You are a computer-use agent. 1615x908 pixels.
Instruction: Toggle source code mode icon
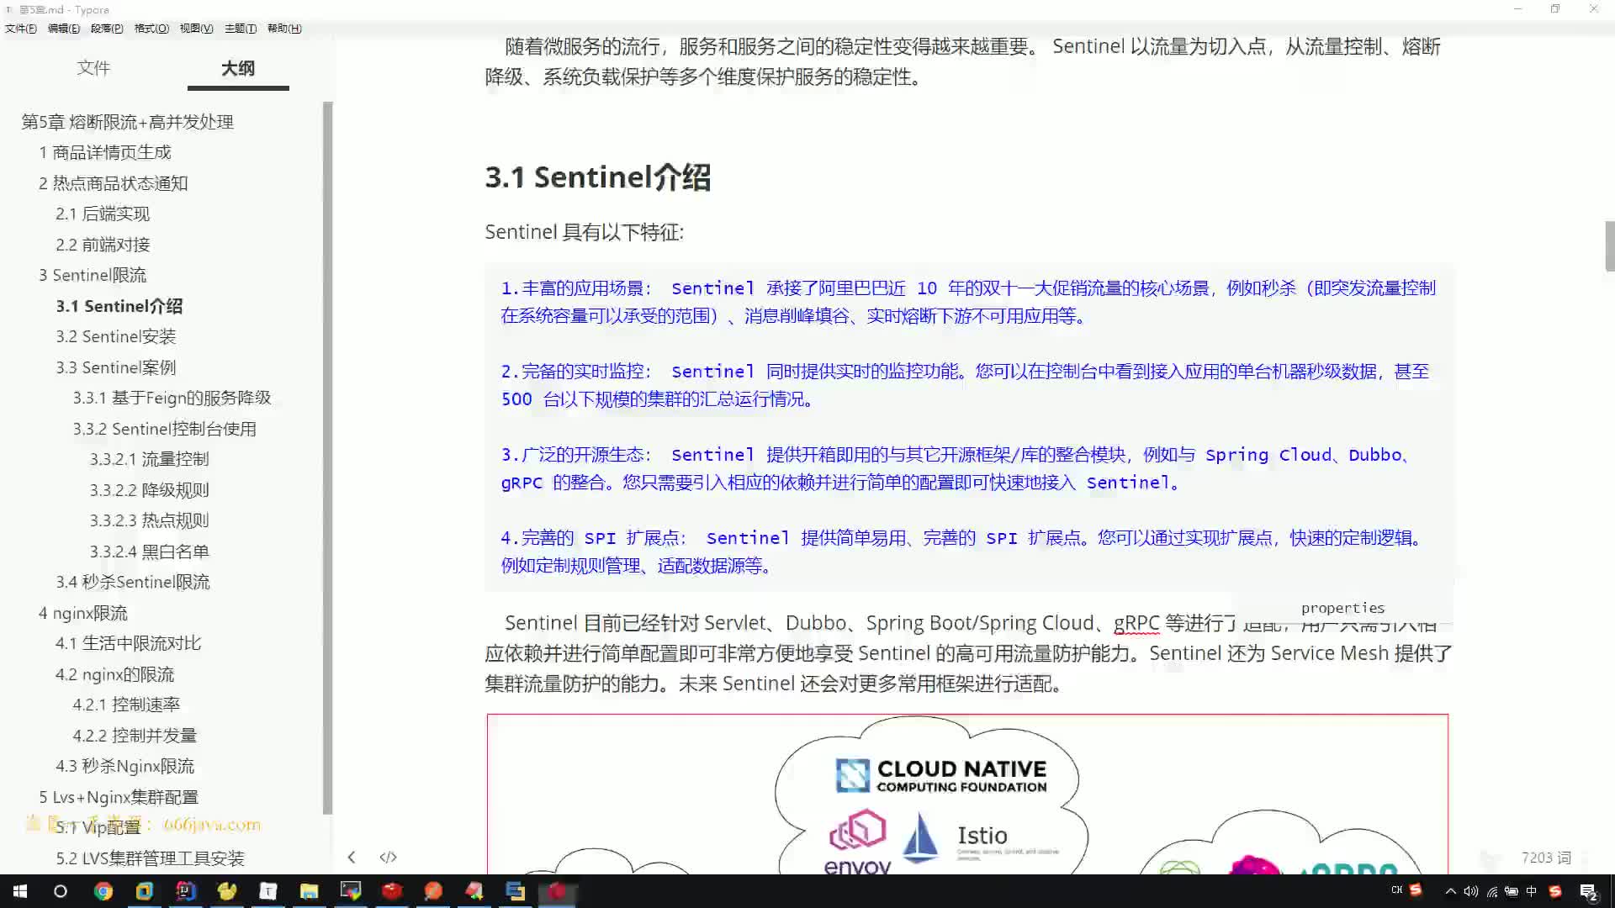388,858
